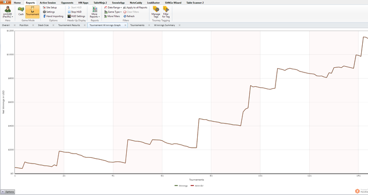Switch to the Tournaments report tab
The width and height of the screenshot is (368, 195).
137,25
